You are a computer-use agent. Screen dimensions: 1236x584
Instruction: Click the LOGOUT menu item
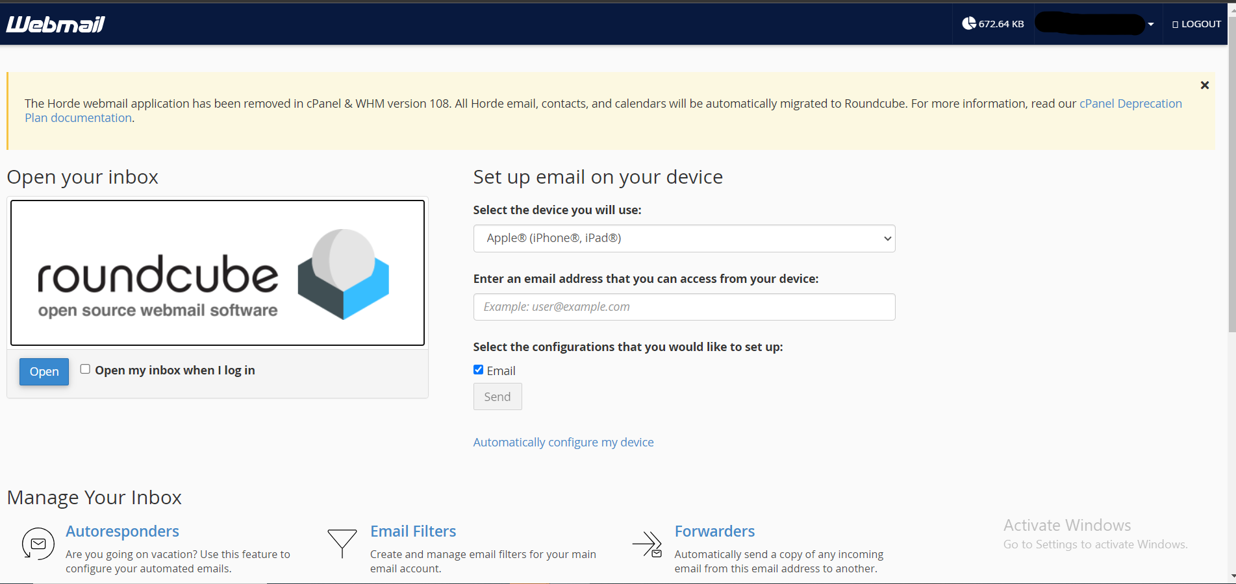[x=1196, y=24]
